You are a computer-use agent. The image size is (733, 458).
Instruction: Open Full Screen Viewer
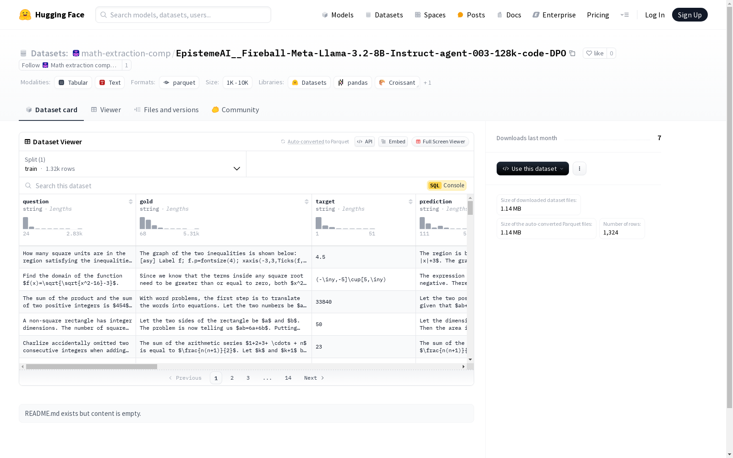[x=440, y=142]
